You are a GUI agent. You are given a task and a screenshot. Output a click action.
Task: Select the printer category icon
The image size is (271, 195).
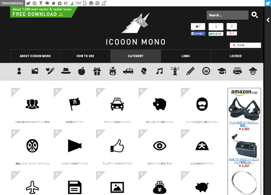[x=238, y=71]
